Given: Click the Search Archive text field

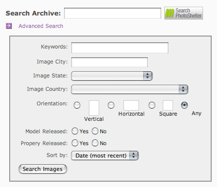Looking at the screenshot, I should (x=113, y=13).
